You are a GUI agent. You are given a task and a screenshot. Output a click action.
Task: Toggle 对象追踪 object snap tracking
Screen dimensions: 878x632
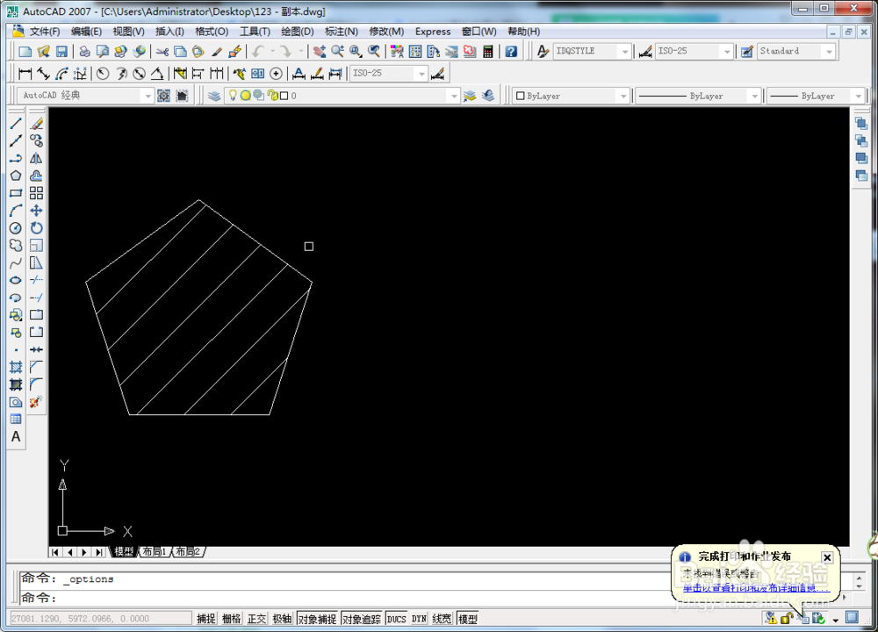tap(361, 619)
